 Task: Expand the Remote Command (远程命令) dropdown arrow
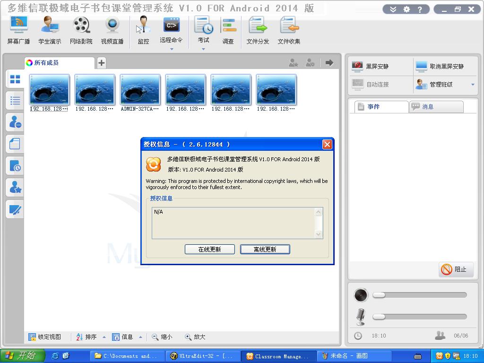(x=172, y=49)
